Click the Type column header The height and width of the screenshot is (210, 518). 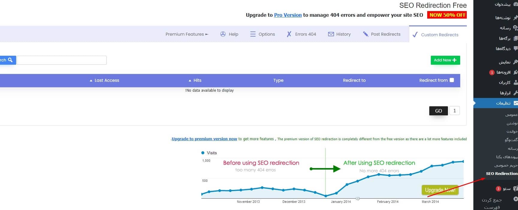(278, 80)
